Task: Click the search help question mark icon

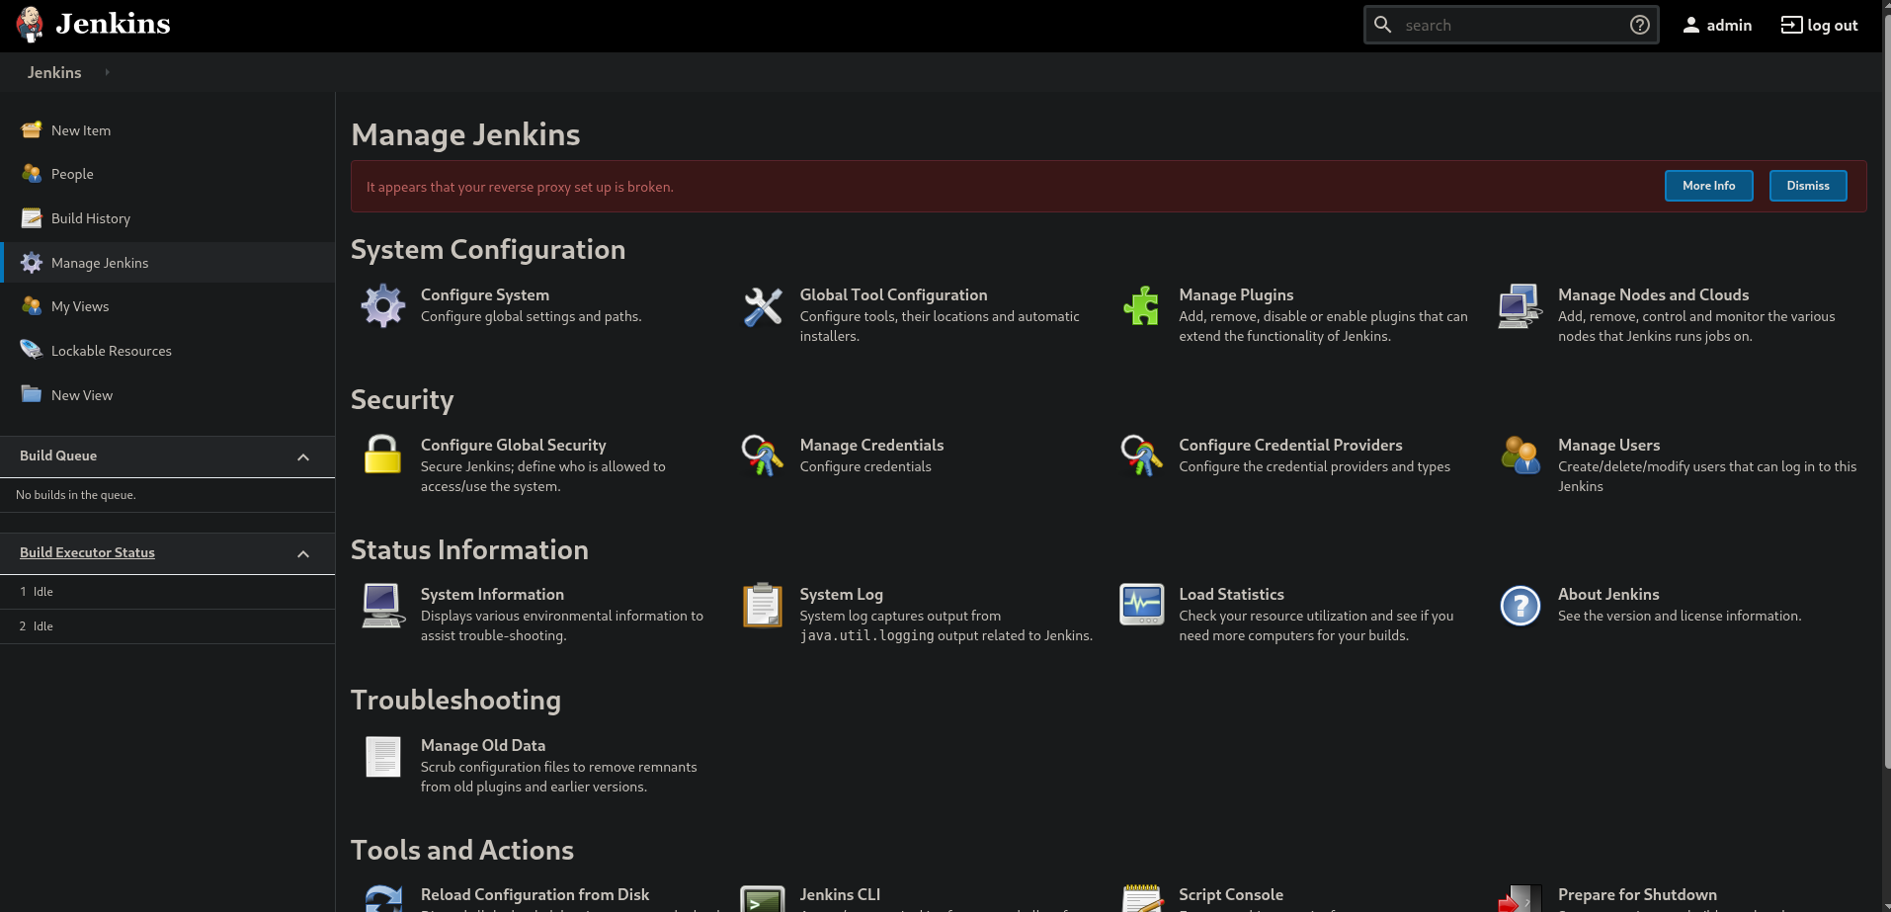Action: 1640,25
